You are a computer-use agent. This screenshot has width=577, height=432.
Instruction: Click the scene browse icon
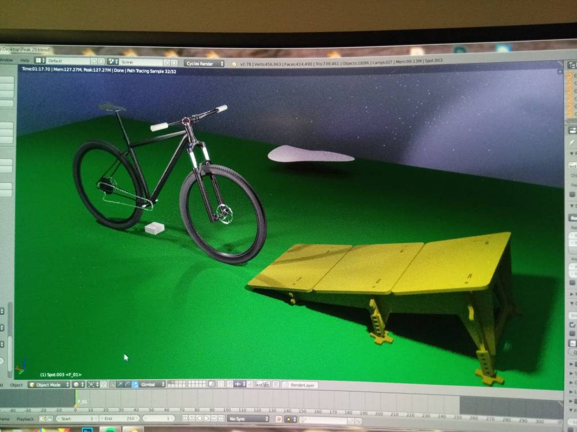point(112,61)
